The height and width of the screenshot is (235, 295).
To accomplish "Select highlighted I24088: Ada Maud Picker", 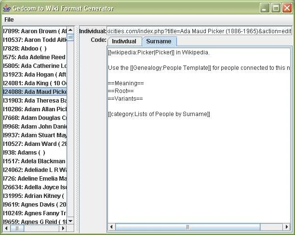I will coord(35,92).
